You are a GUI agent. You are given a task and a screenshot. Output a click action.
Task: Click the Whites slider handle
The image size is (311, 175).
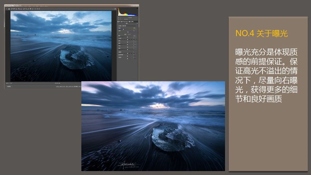[128, 47]
